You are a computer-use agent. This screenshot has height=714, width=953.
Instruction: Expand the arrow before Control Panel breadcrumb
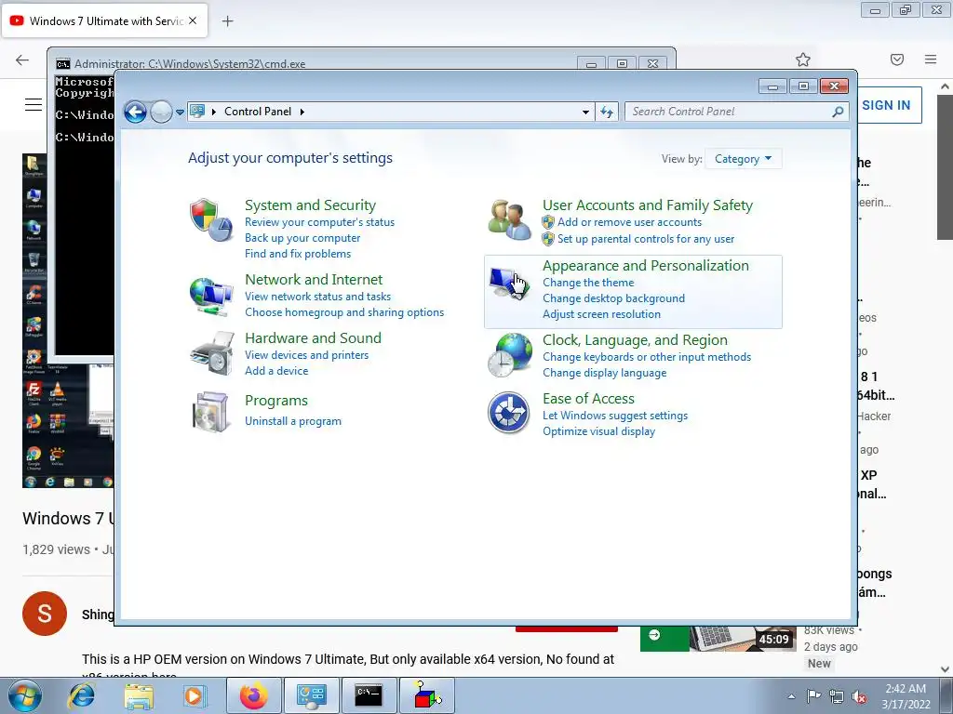pos(214,112)
